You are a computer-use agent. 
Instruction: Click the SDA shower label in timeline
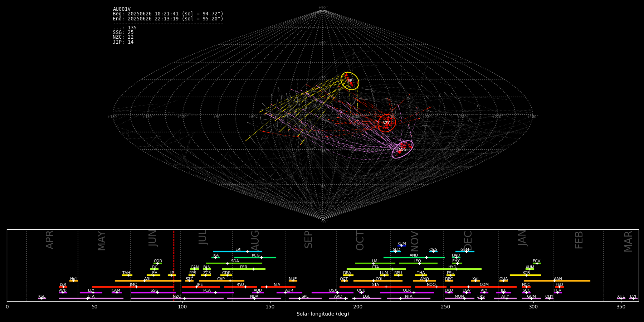pos(235,261)
